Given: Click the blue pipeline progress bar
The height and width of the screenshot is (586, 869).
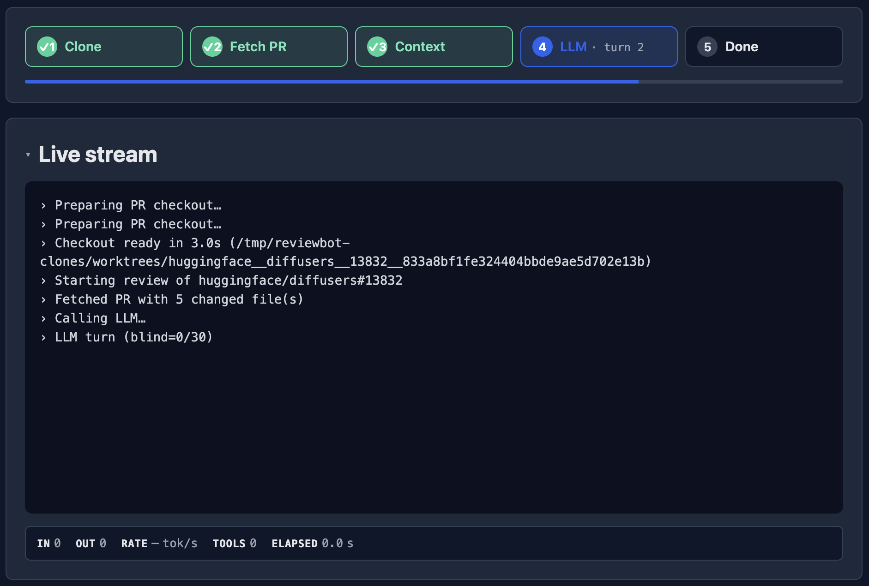Looking at the screenshot, I should click(x=332, y=82).
